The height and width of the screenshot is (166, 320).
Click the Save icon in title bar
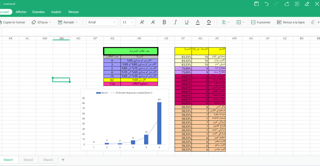(x=257, y=4)
